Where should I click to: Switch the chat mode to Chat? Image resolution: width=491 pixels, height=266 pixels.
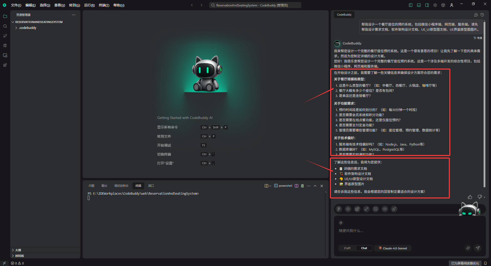tap(364, 248)
